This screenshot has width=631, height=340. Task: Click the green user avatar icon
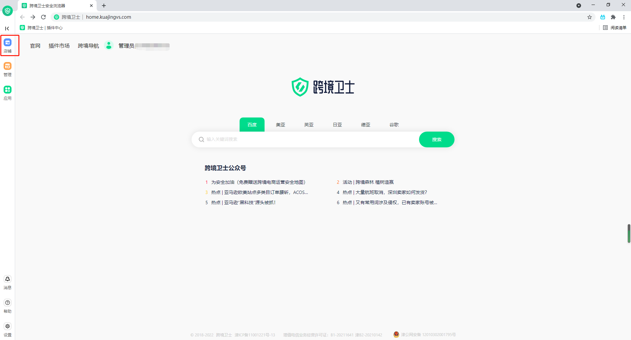[x=109, y=45]
